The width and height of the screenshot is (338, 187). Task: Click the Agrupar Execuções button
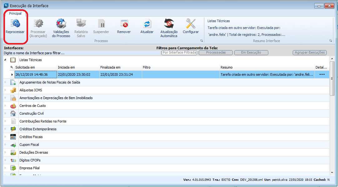coord(310,53)
